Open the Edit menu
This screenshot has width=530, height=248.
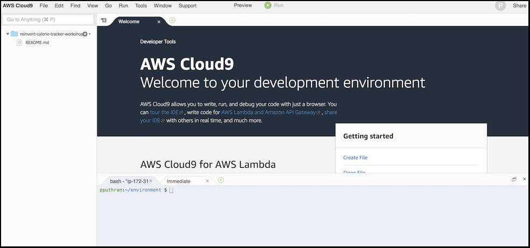pyautogui.click(x=59, y=6)
